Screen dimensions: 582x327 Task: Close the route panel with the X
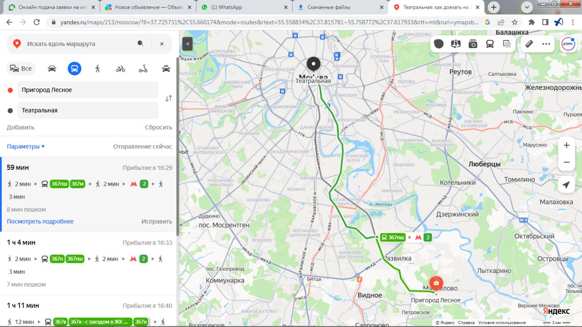(161, 44)
